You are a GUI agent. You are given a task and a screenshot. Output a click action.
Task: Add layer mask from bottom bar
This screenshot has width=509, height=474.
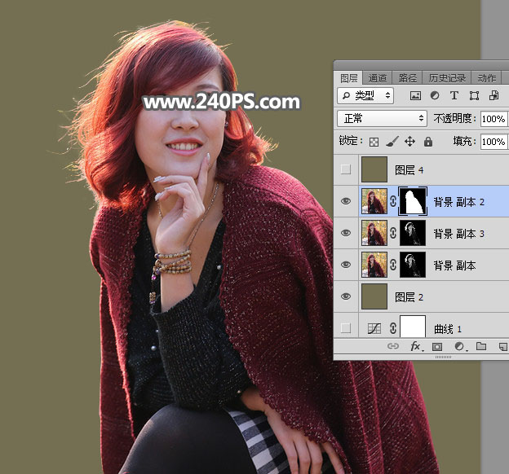pos(436,346)
